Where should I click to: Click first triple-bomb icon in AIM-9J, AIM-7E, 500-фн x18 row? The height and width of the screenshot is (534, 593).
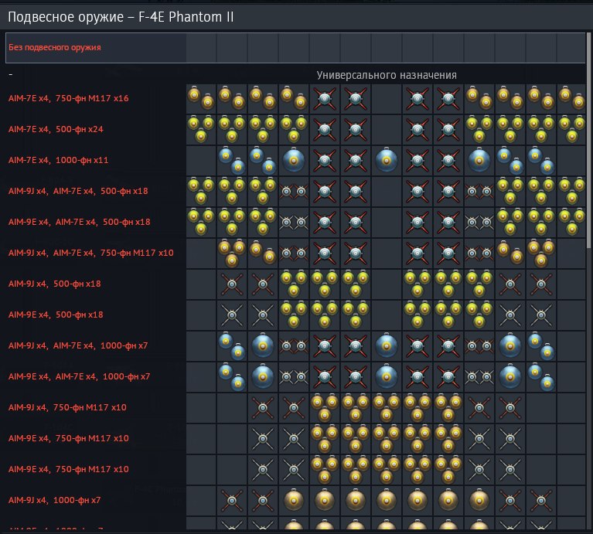201,191
